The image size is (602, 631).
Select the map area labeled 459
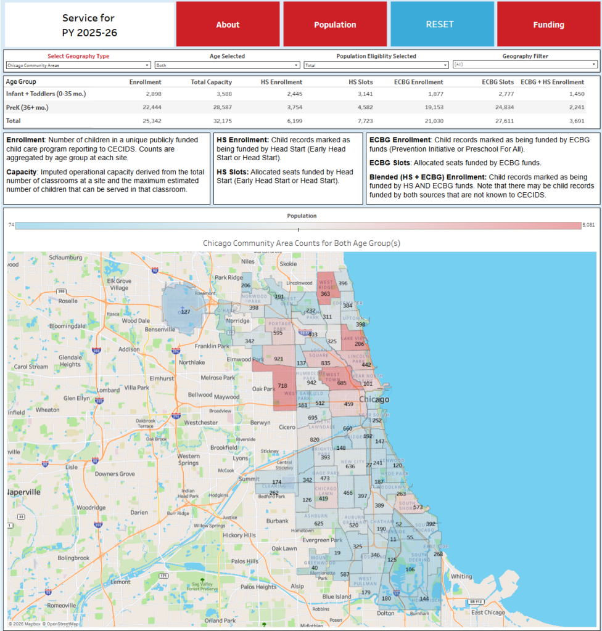pos(348,404)
